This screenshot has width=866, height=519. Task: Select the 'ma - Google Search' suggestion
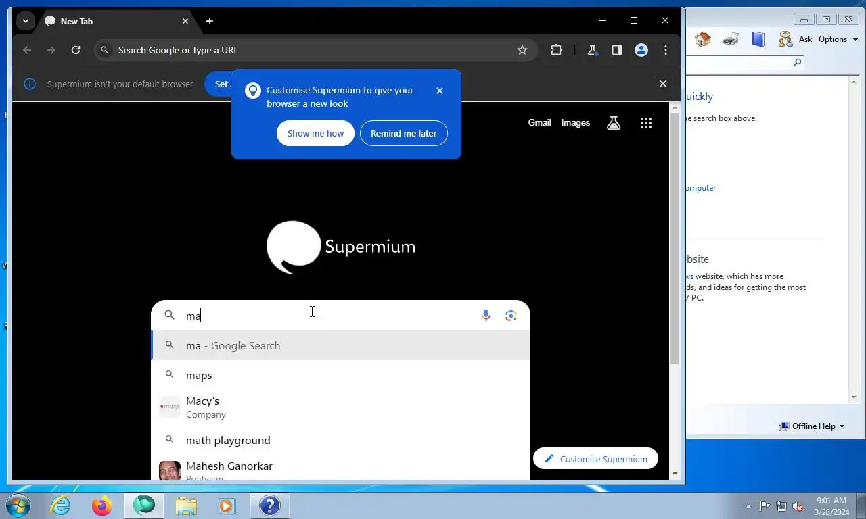pos(340,345)
